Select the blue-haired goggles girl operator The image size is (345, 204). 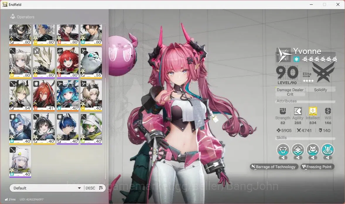[x=68, y=96]
